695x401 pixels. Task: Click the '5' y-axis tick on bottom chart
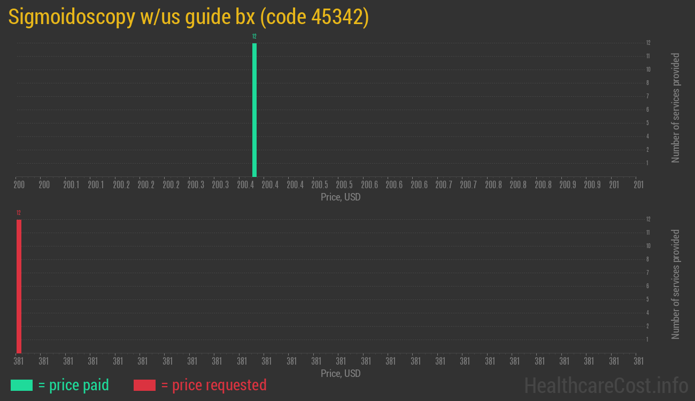[x=648, y=299]
